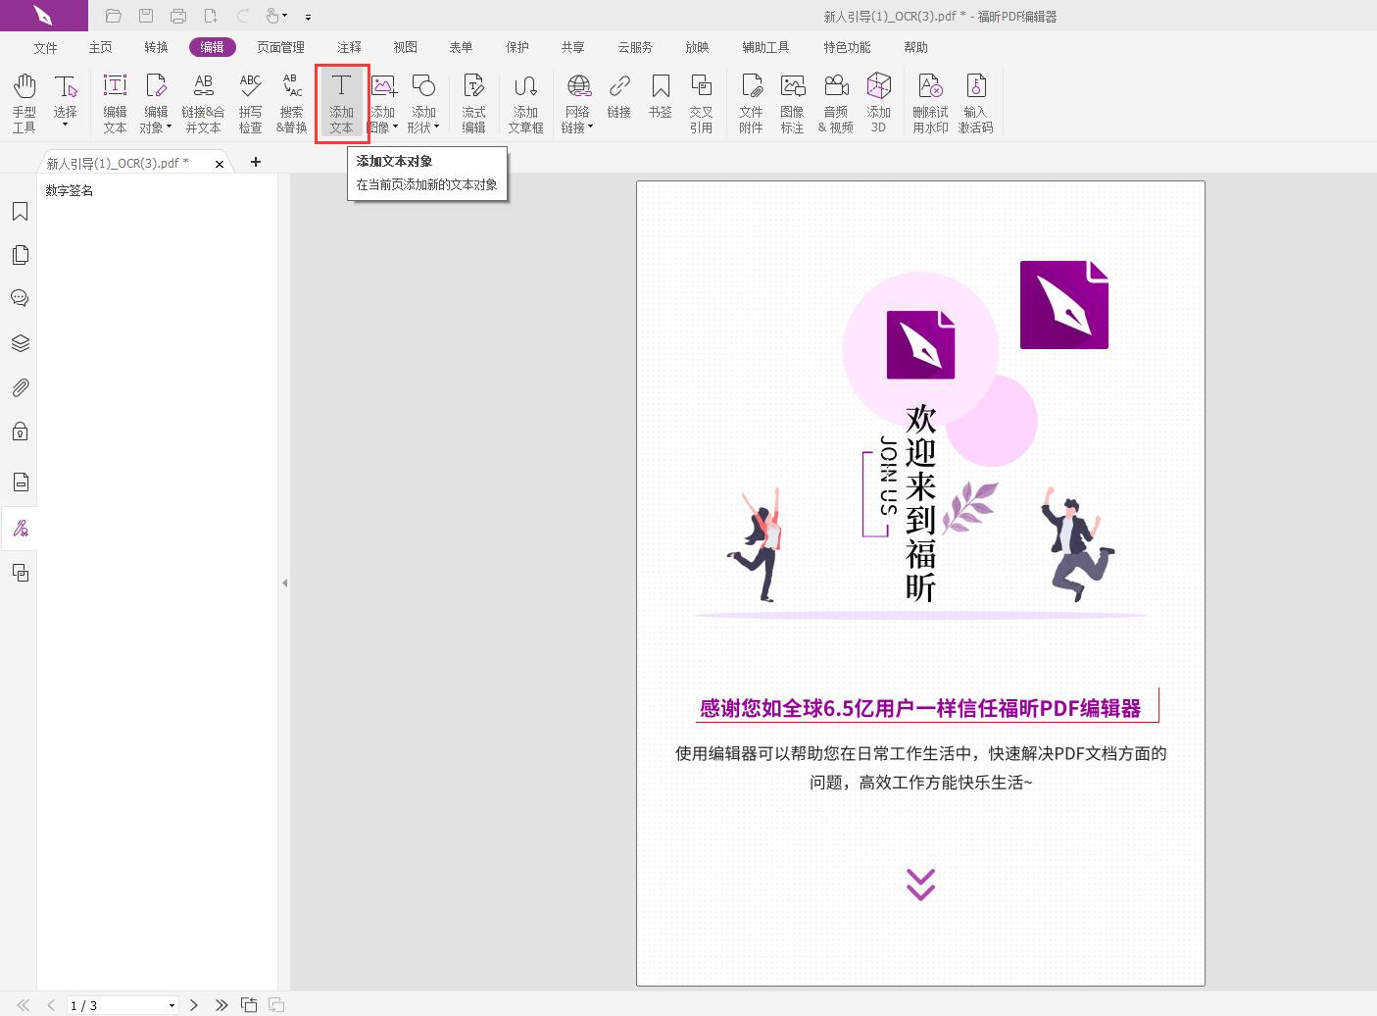
Task: Click the 添加3D tool
Action: (x=878, y=102)
